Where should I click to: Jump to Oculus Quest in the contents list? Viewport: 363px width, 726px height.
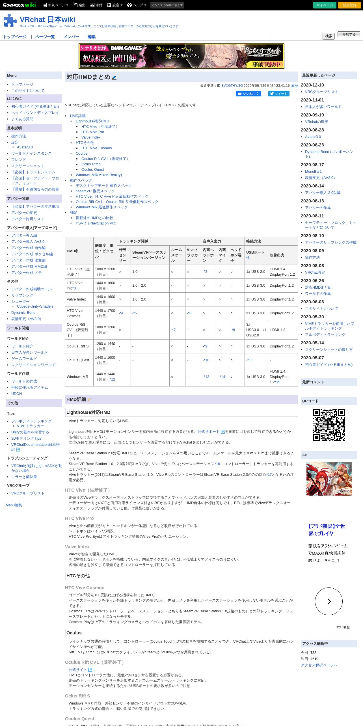[x=93, y=170]
